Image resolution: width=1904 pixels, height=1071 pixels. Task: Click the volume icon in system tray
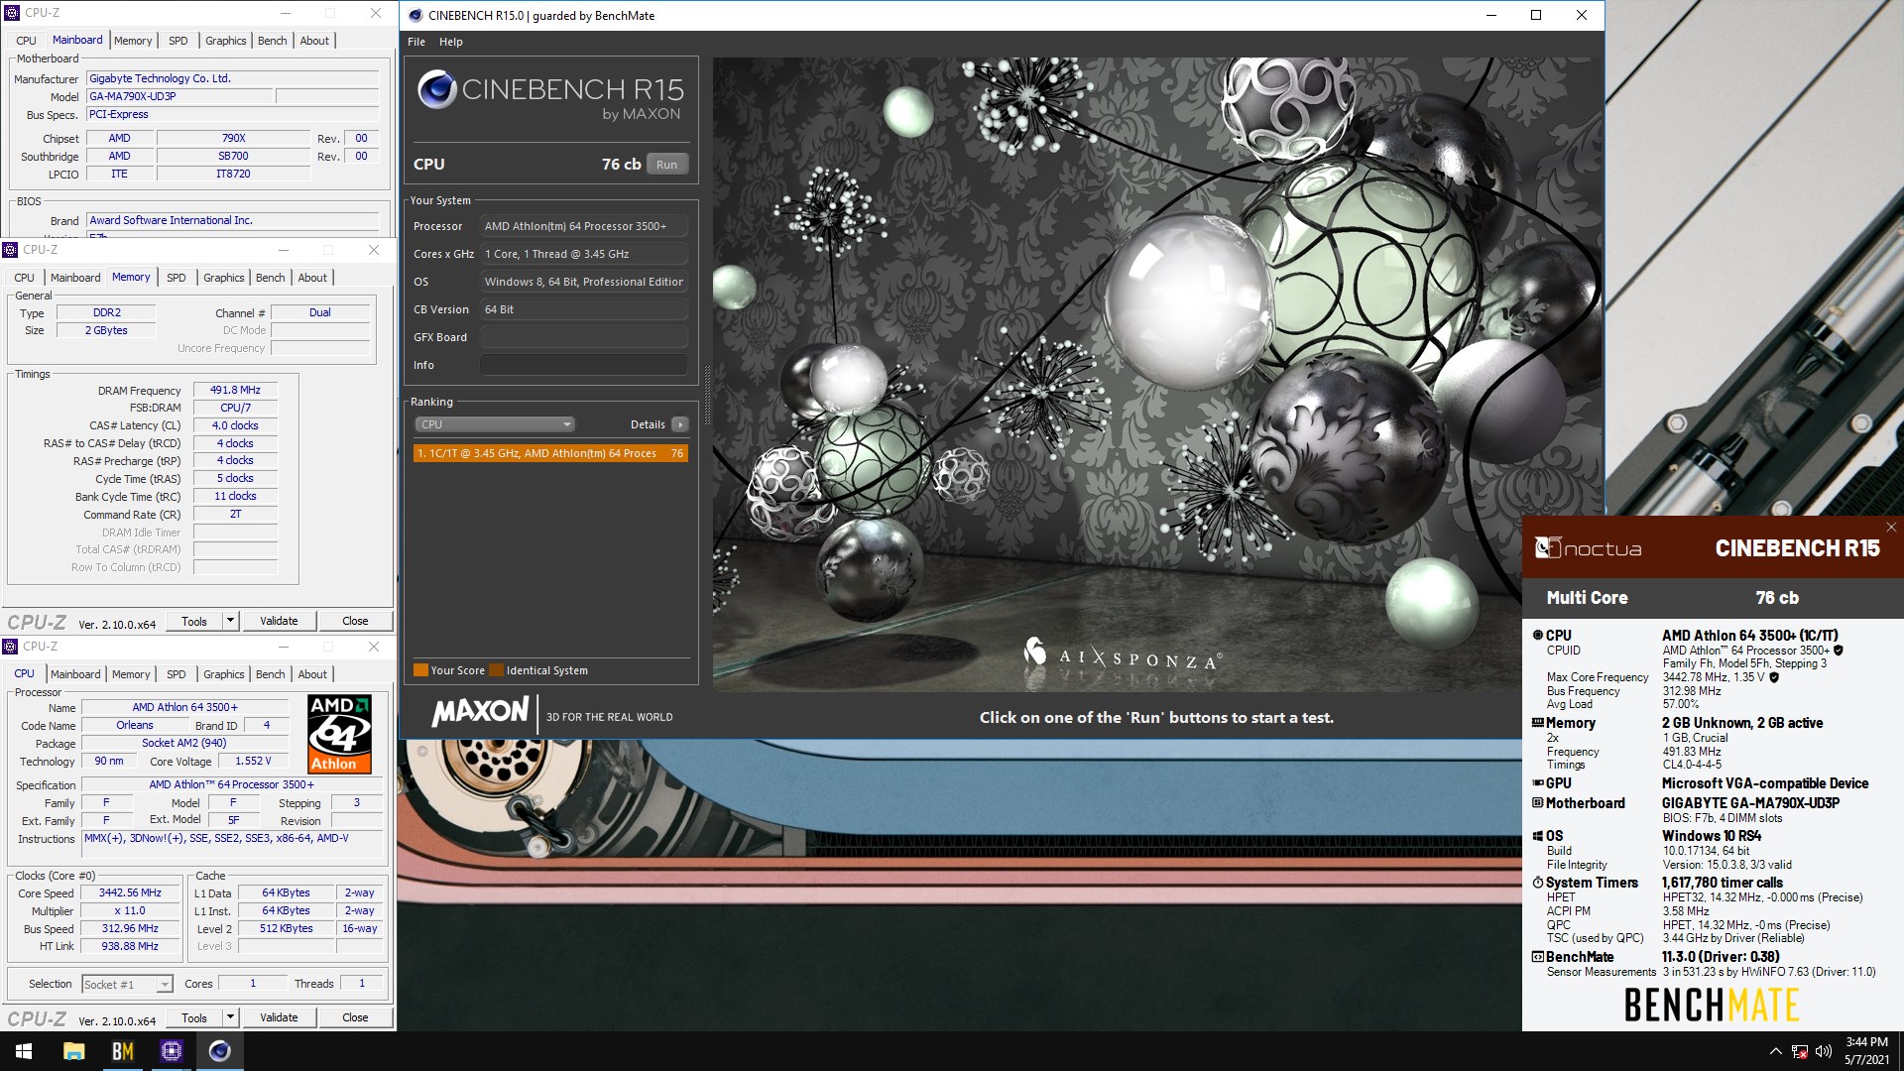coord(1823,1051)
